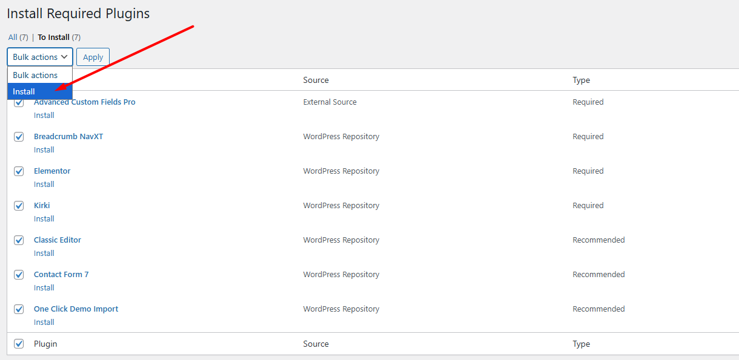Click Install under Classic Editor
Viewport: 739px width, 360px height.
pos(44,254)
